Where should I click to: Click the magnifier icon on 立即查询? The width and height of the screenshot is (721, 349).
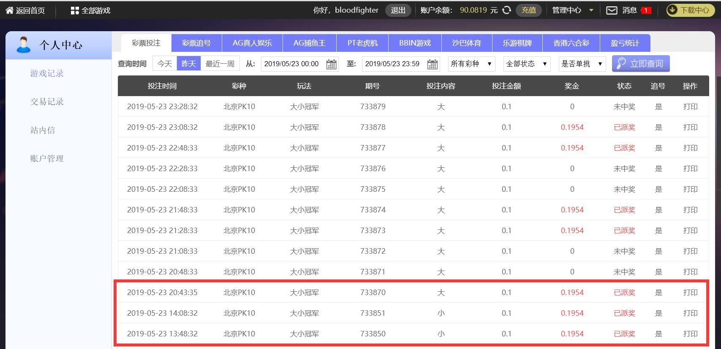click(621, 64)
